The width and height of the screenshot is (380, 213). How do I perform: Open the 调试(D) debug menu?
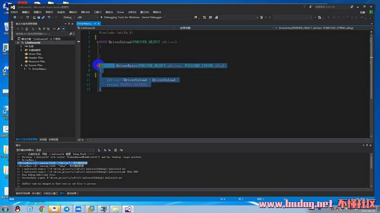tap(73, 12)
